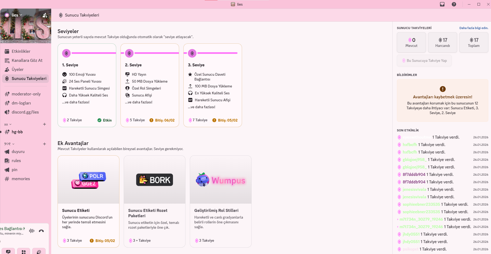
Task: Click the locked hash icon for dm-logları
Action: point(7,103)
